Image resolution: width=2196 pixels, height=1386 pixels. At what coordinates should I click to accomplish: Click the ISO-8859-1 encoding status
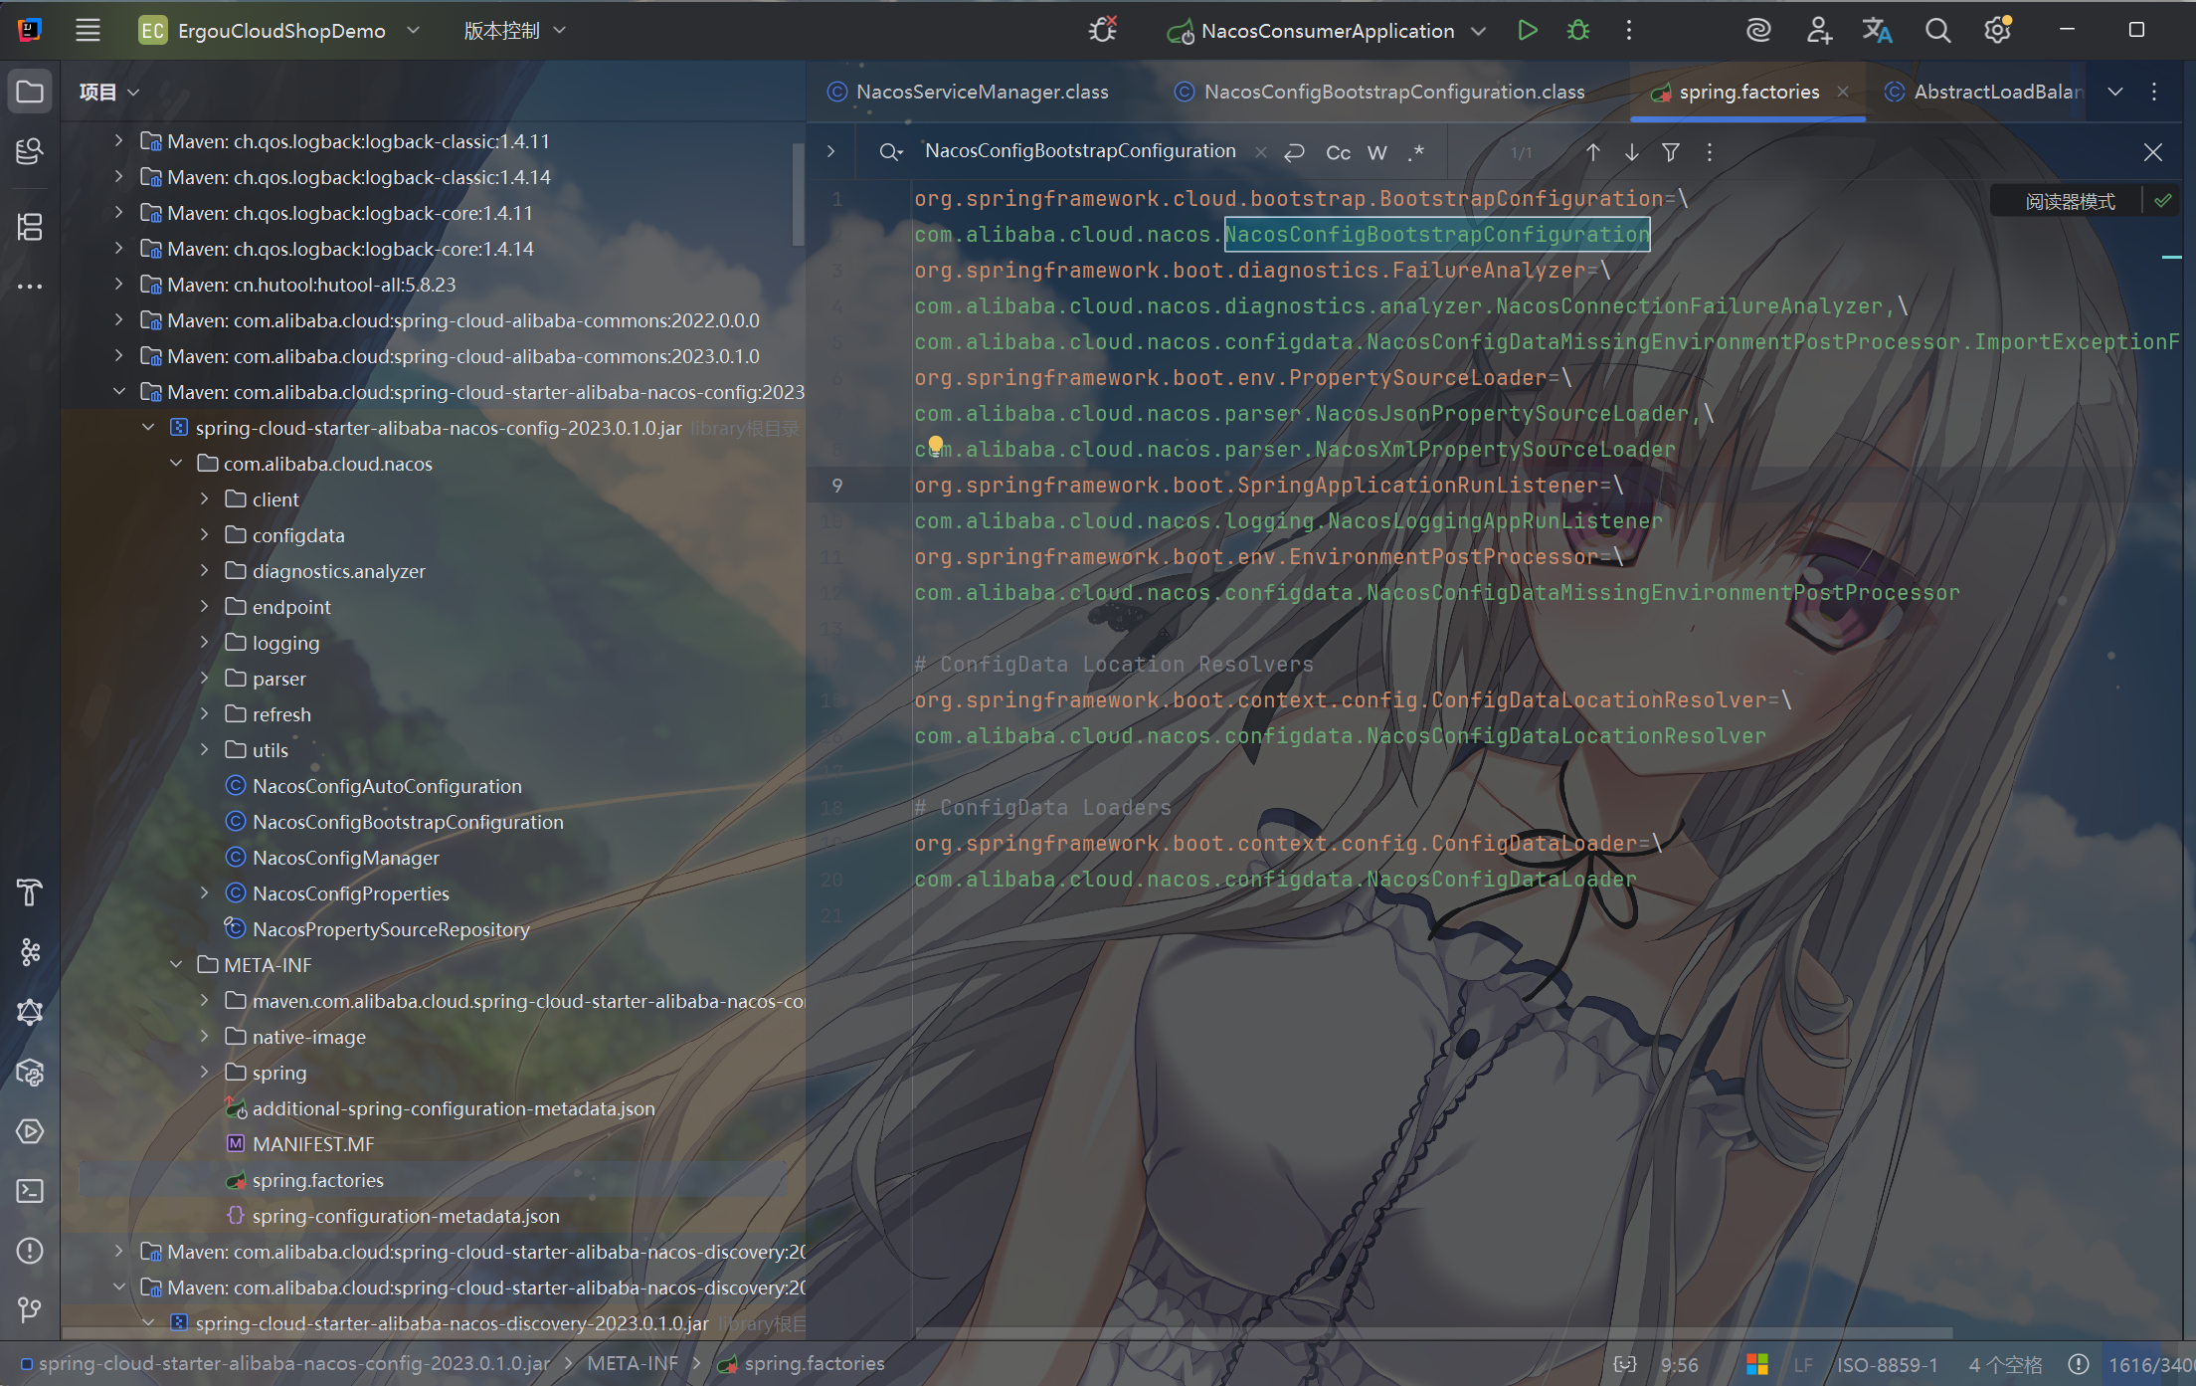pos(1887,1365)
